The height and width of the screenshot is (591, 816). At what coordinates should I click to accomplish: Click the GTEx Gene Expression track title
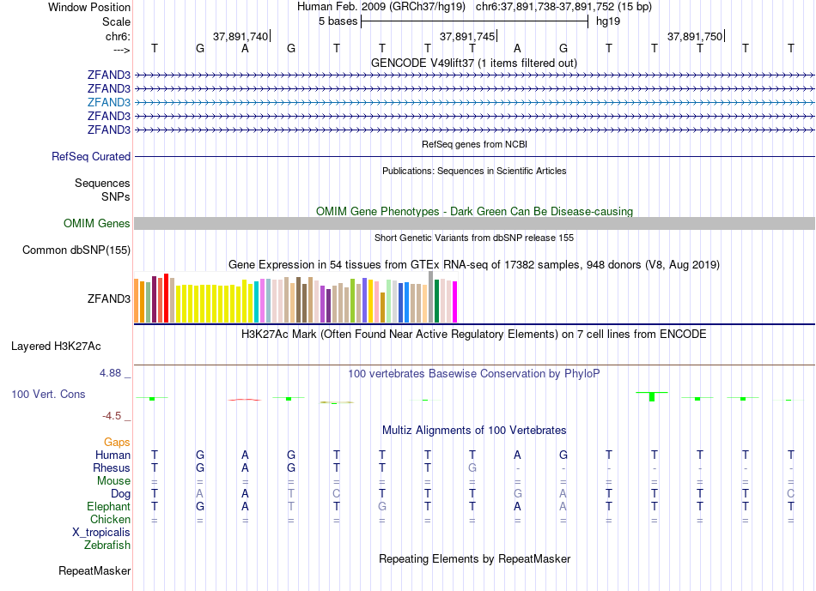pyautogui.click(x=474, y=265)
